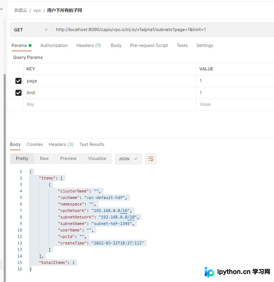Select the response Cookies tab
The image size is (274, 282).
(x=35, y=144)
